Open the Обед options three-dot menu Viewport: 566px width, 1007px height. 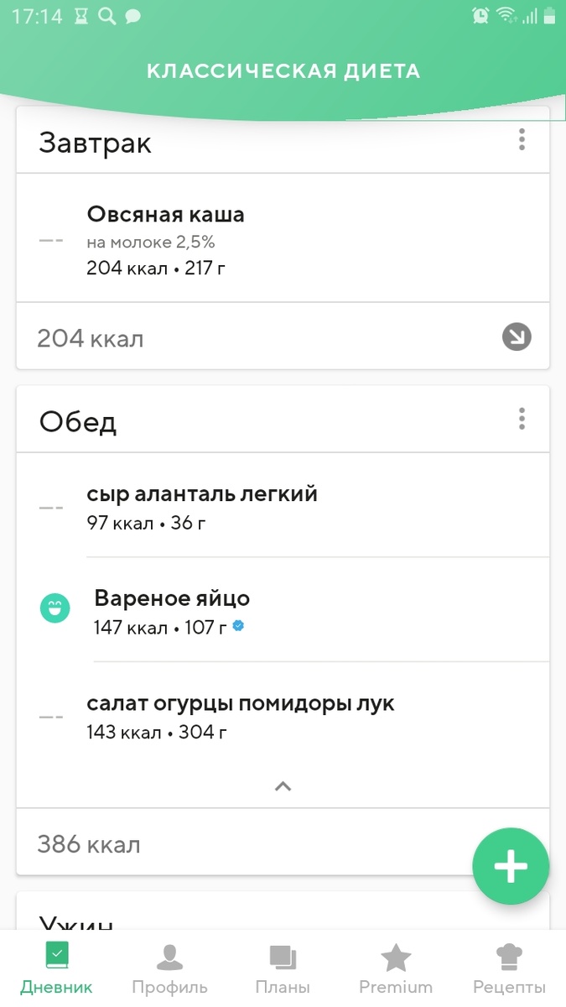pos(522,419)
